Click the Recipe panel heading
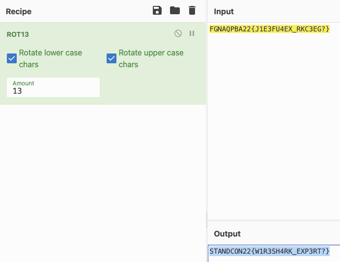 click(19, 11)
